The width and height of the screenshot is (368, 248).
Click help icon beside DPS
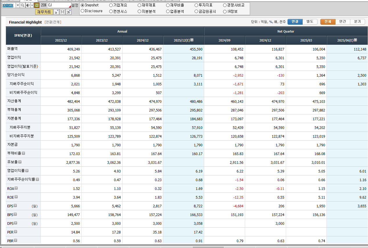(15, 223)
